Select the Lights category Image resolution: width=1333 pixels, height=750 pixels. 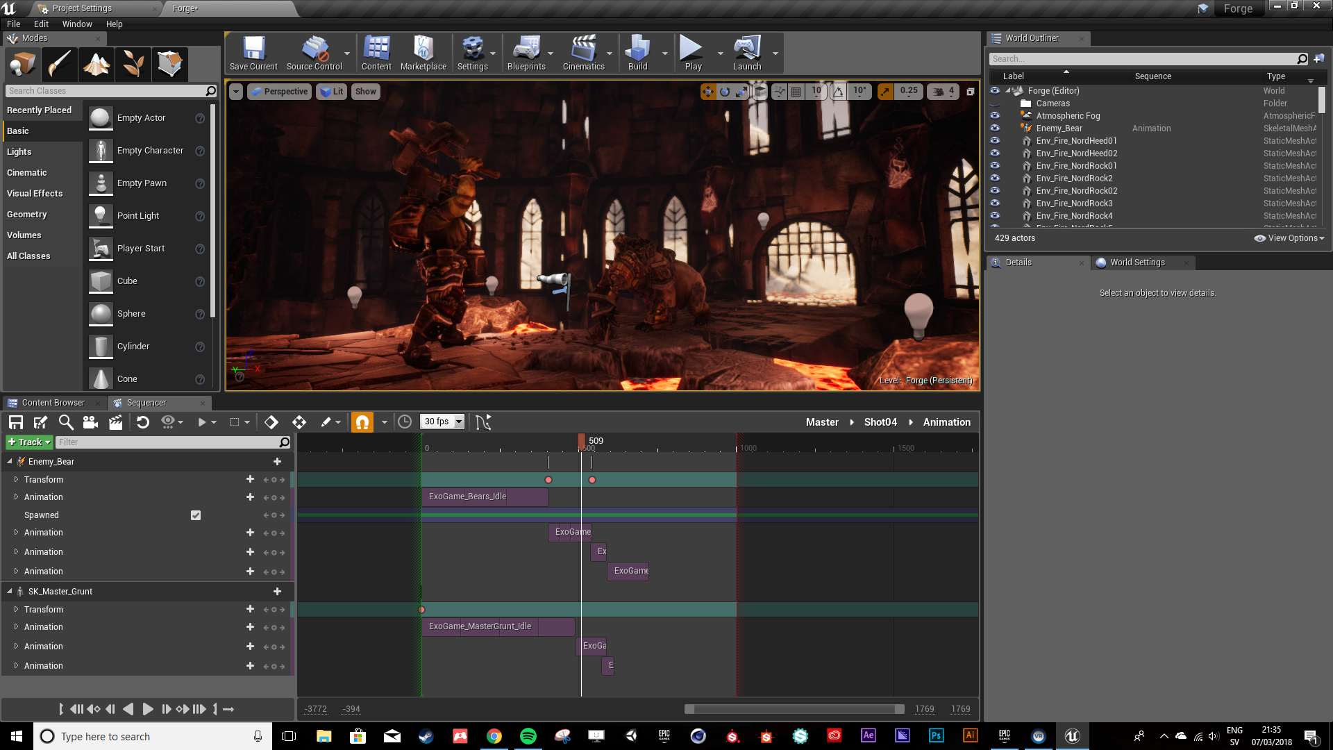click(x=19, y=152)
